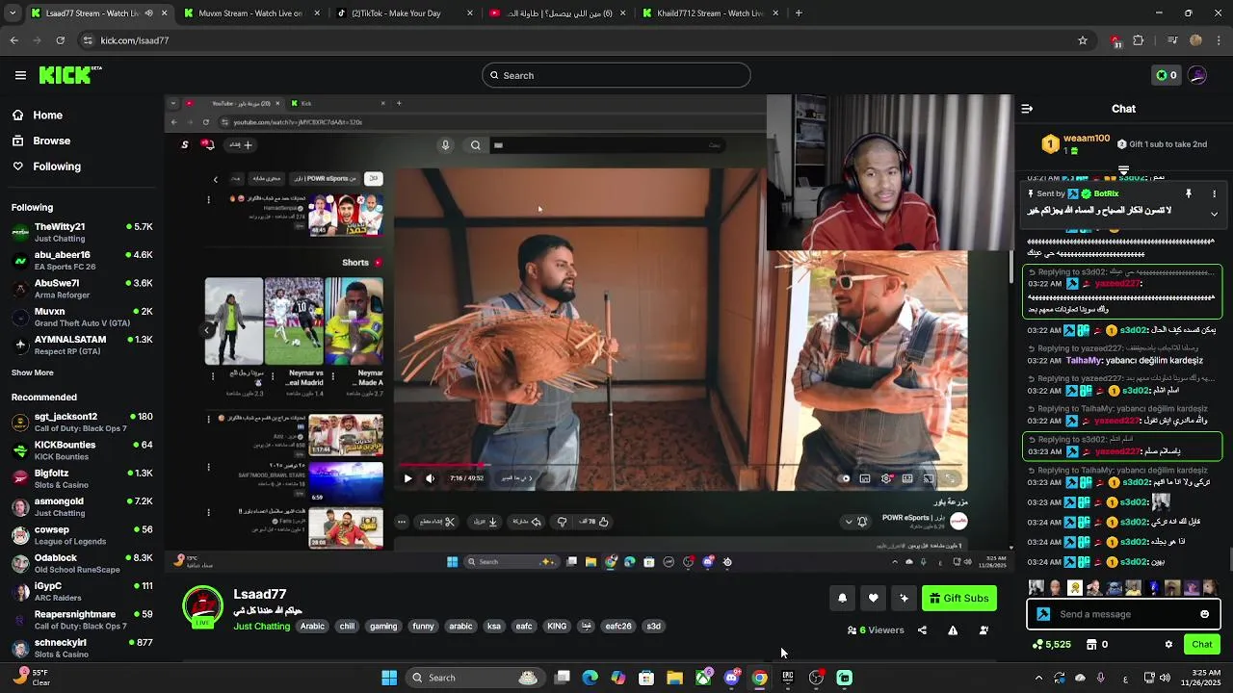Show the 6 Viewers list
This screenshot has width=1233, height=693.
point(876,630)
